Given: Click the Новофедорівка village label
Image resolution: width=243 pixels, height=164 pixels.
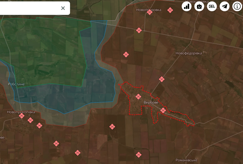Looking at the screenshot, I should pos(189,53).
